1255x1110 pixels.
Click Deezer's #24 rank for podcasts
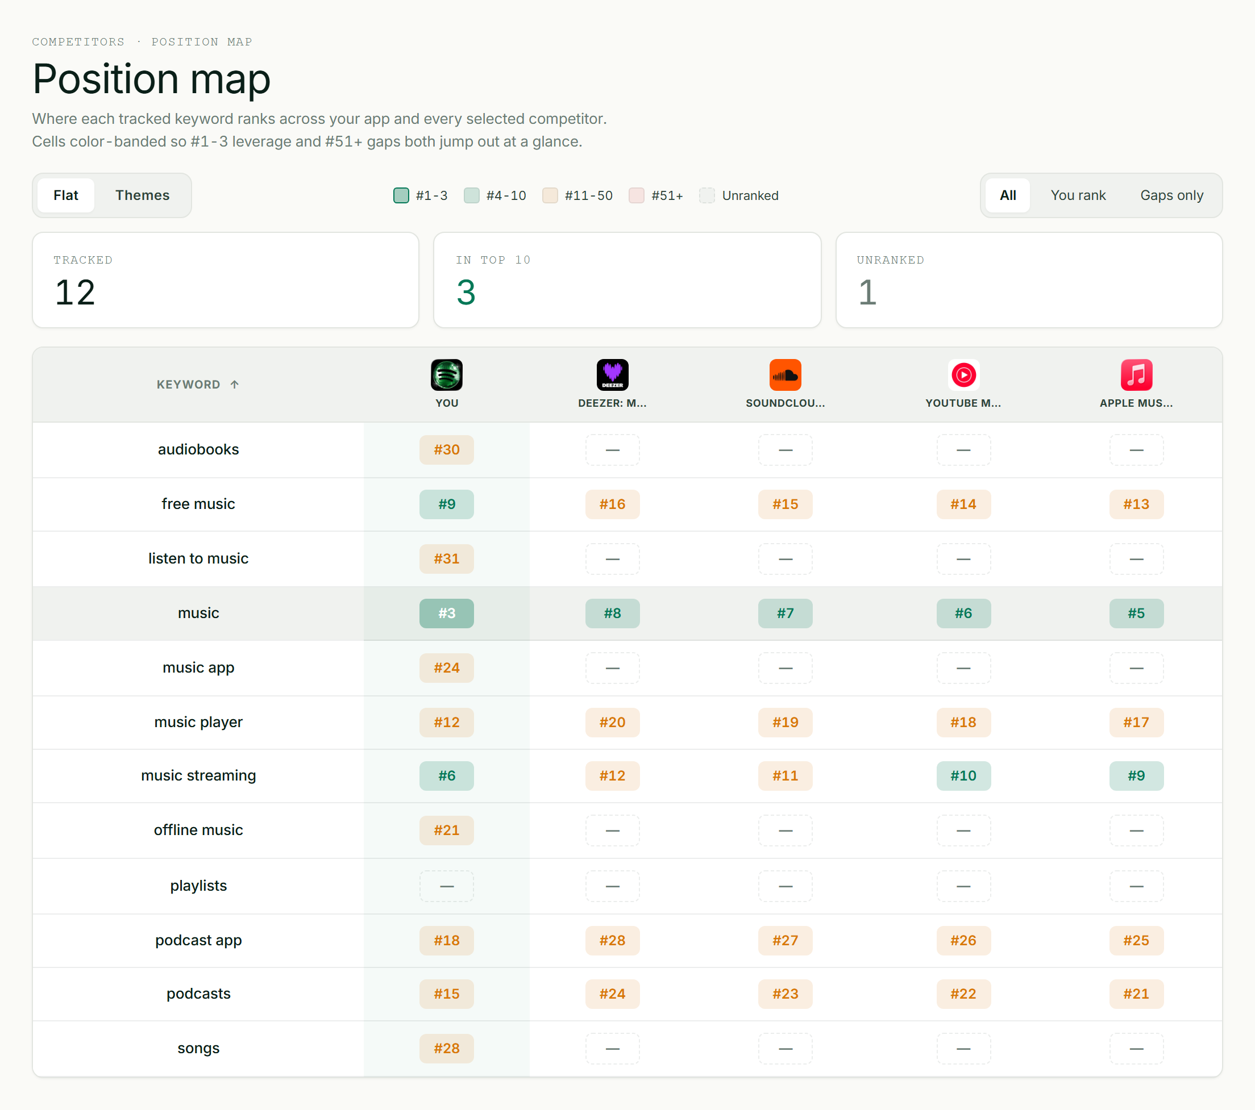tap(612, 994)
